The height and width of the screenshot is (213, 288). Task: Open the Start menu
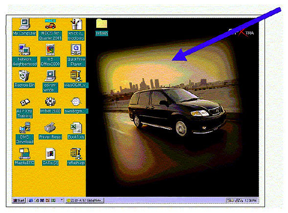[x=19, y=200]
